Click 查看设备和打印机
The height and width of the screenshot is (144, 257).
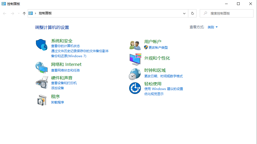point(64,83)
